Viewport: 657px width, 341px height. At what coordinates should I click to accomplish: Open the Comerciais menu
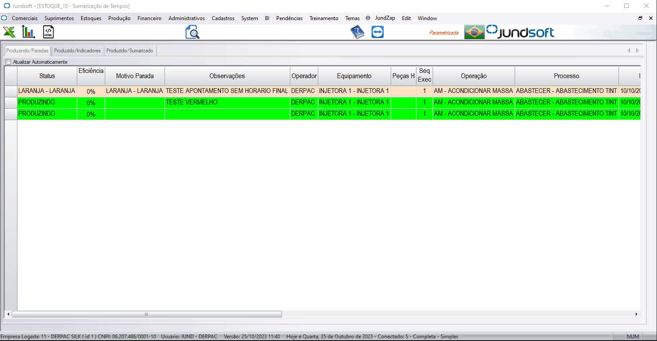coord(24,18)
